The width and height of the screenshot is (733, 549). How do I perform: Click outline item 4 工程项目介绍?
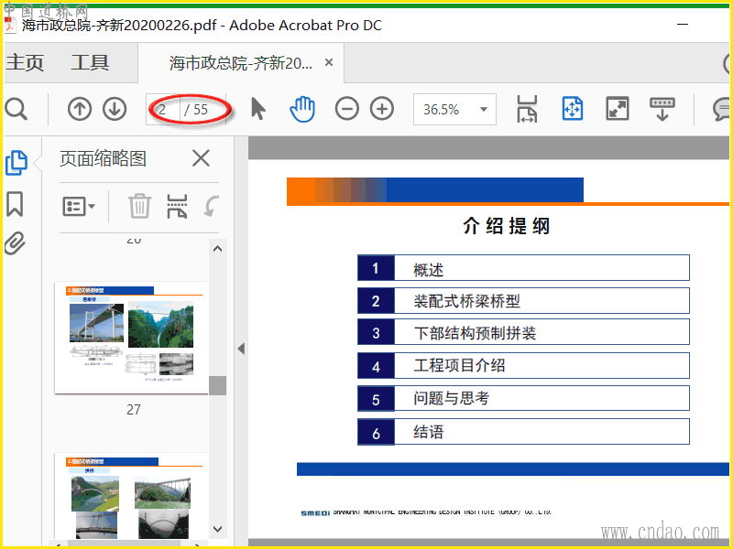523,365
